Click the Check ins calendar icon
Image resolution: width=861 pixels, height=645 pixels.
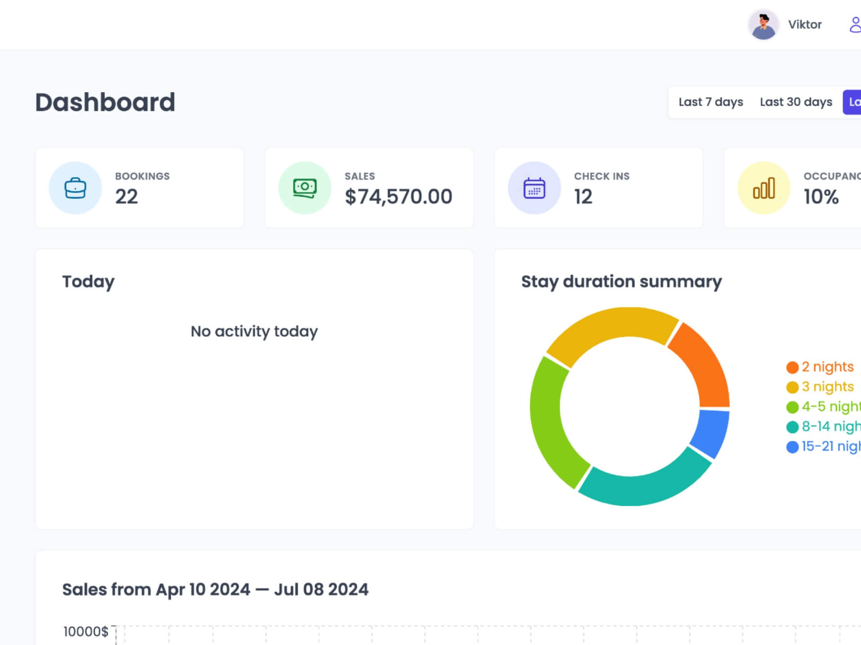tap(534, 188)
